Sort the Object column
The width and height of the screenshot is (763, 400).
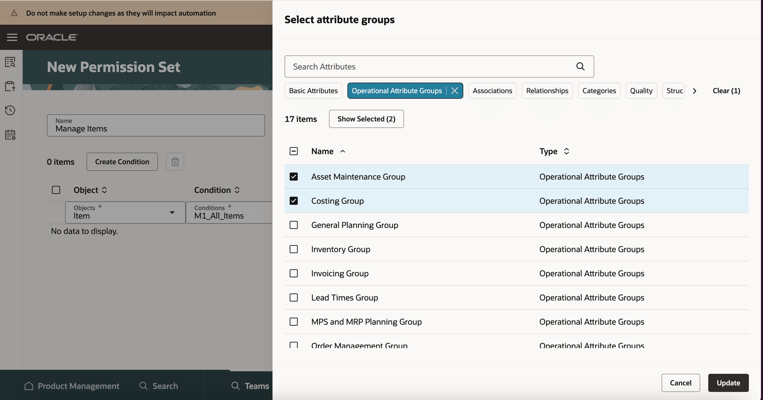click(104, 190)
